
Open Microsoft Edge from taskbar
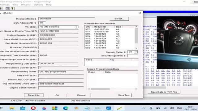point(65,108)
